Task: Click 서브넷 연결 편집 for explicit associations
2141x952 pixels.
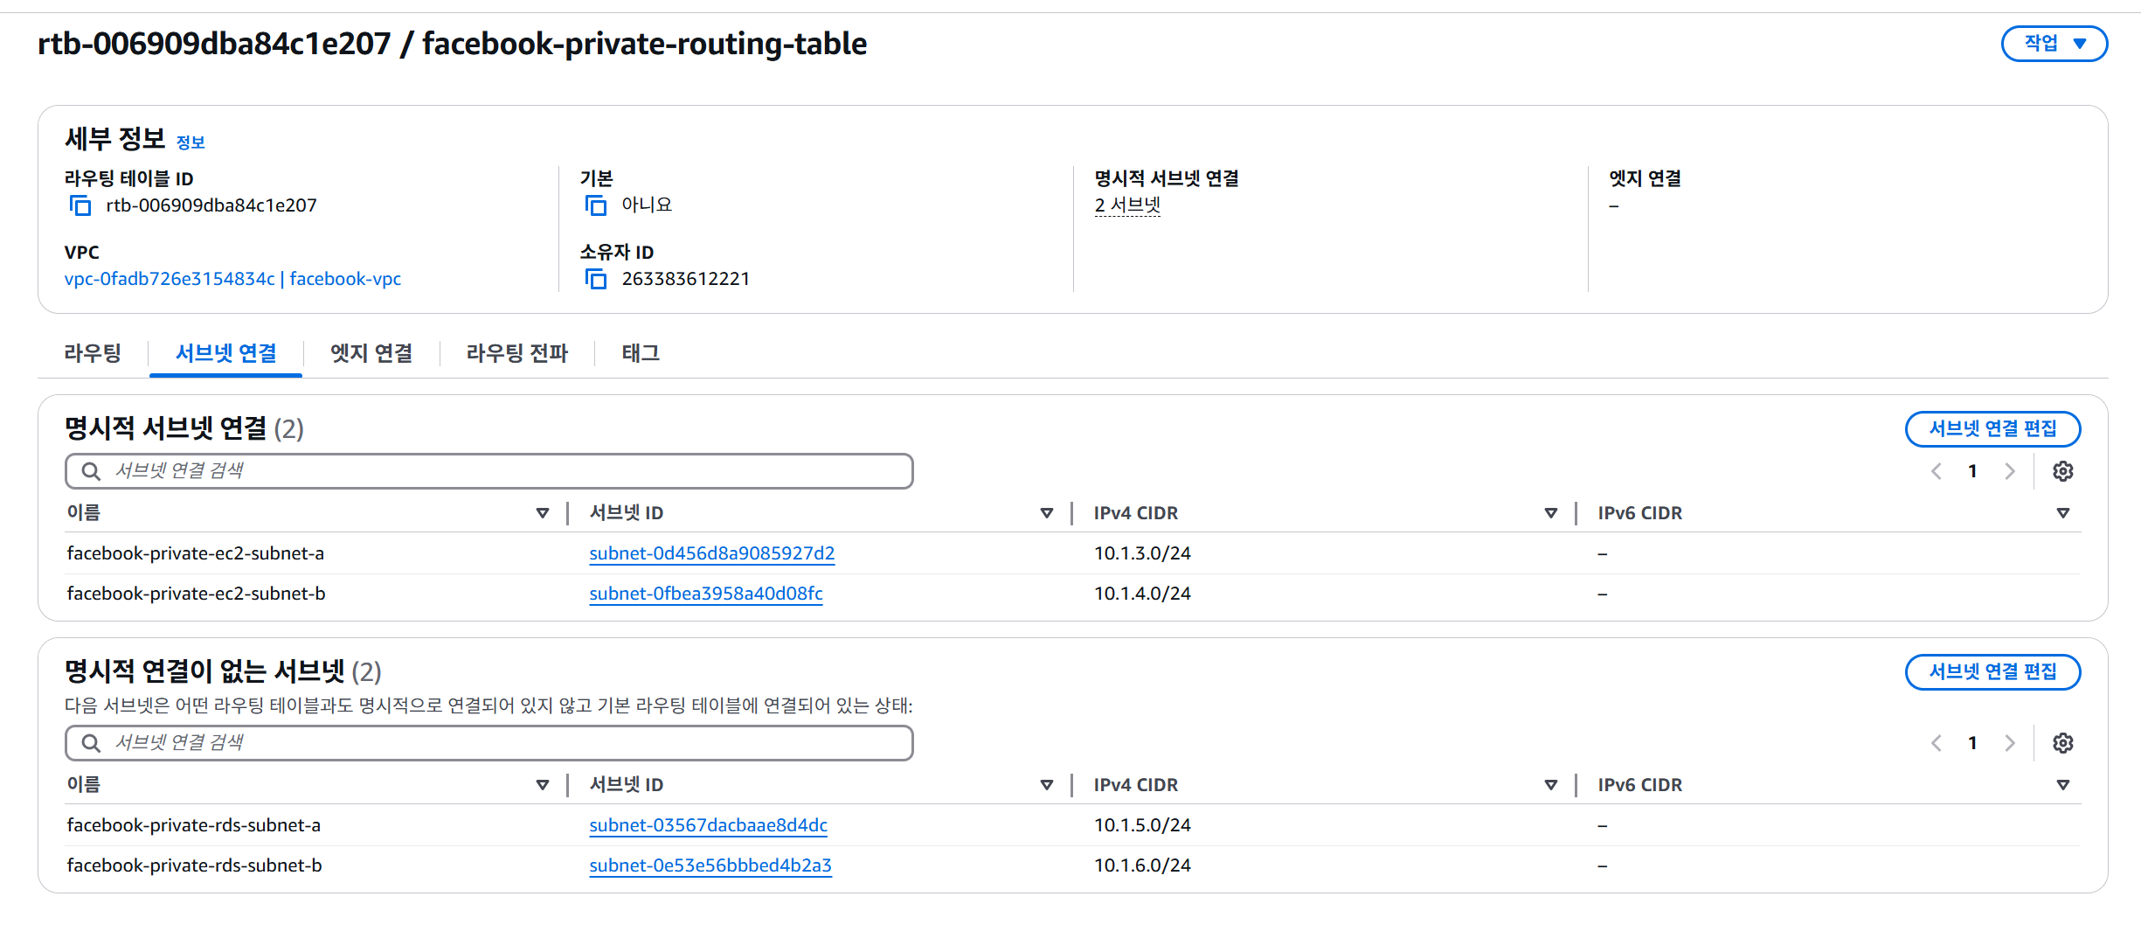Action: pyautogui.click(x=1992, y=429)
